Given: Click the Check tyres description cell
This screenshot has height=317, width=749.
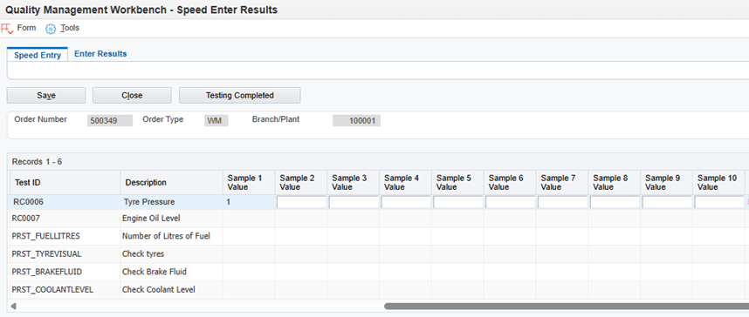Looking at the screenshot, I should (x=171, y=254).
